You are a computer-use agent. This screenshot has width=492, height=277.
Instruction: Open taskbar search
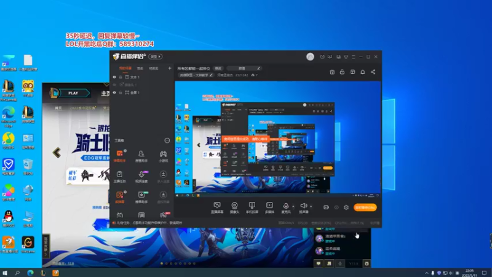17,273
